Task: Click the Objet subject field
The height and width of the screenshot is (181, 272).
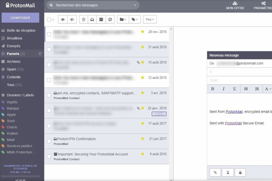Action: point(240,80)
